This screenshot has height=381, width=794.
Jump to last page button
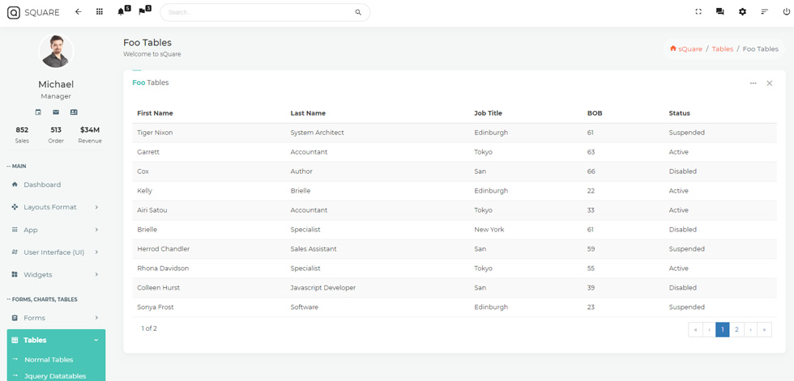765,329
